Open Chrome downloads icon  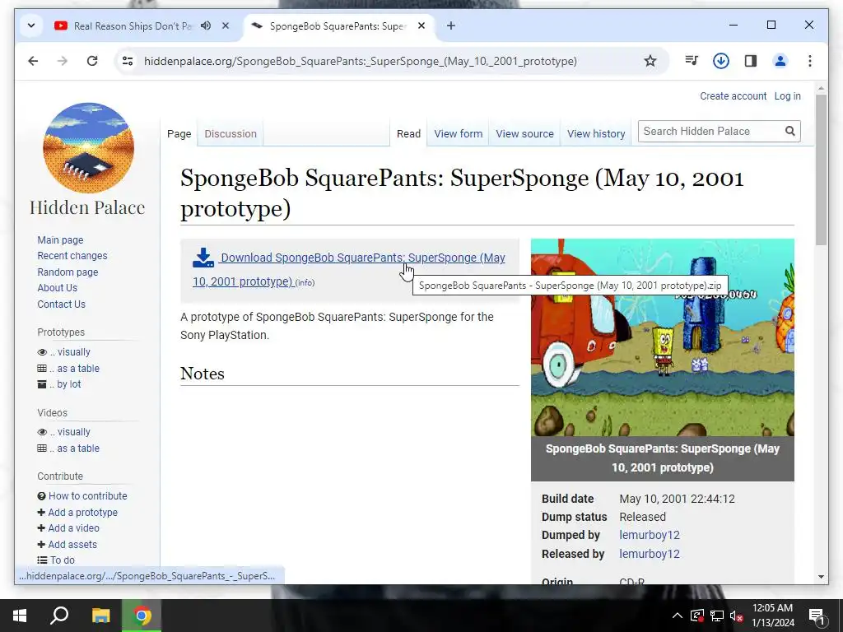coord(721,61)
